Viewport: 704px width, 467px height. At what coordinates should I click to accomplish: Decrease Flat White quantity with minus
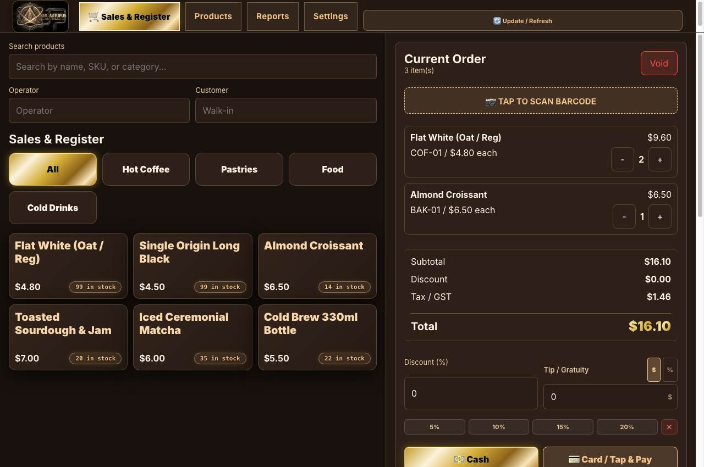(x=623, y=159)
